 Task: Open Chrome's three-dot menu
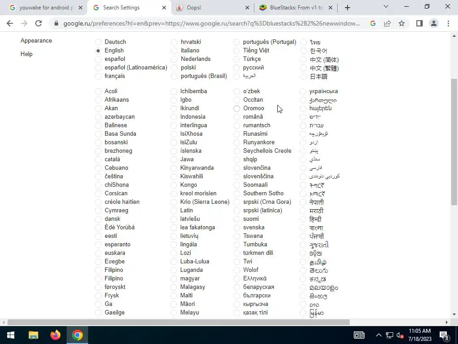(448, 23)
